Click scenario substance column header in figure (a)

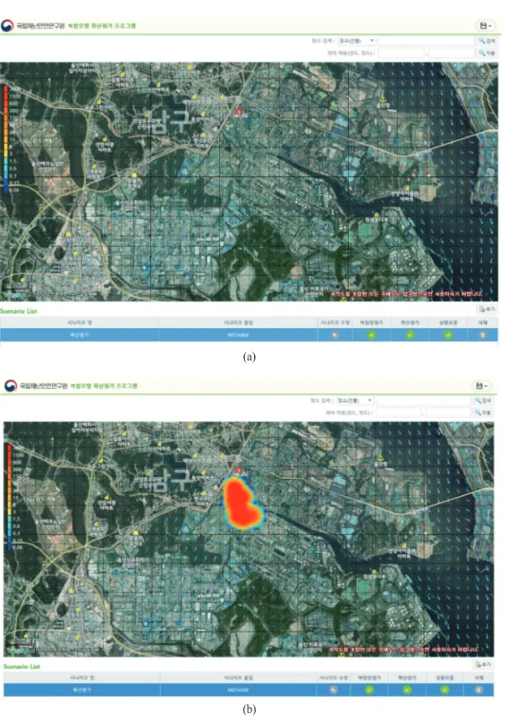click(x=239, y=323)
